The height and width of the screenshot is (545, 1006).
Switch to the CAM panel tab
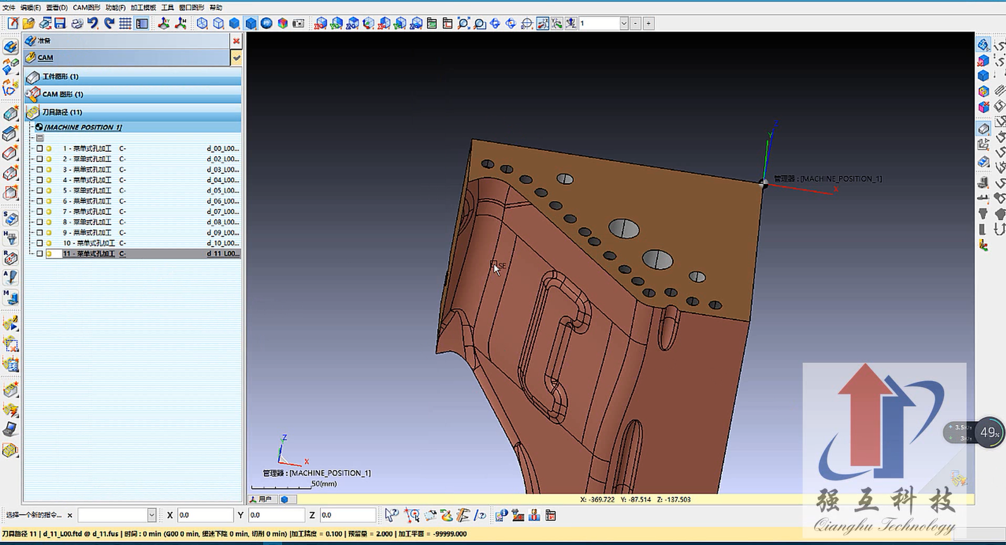(x=127, y=58)
